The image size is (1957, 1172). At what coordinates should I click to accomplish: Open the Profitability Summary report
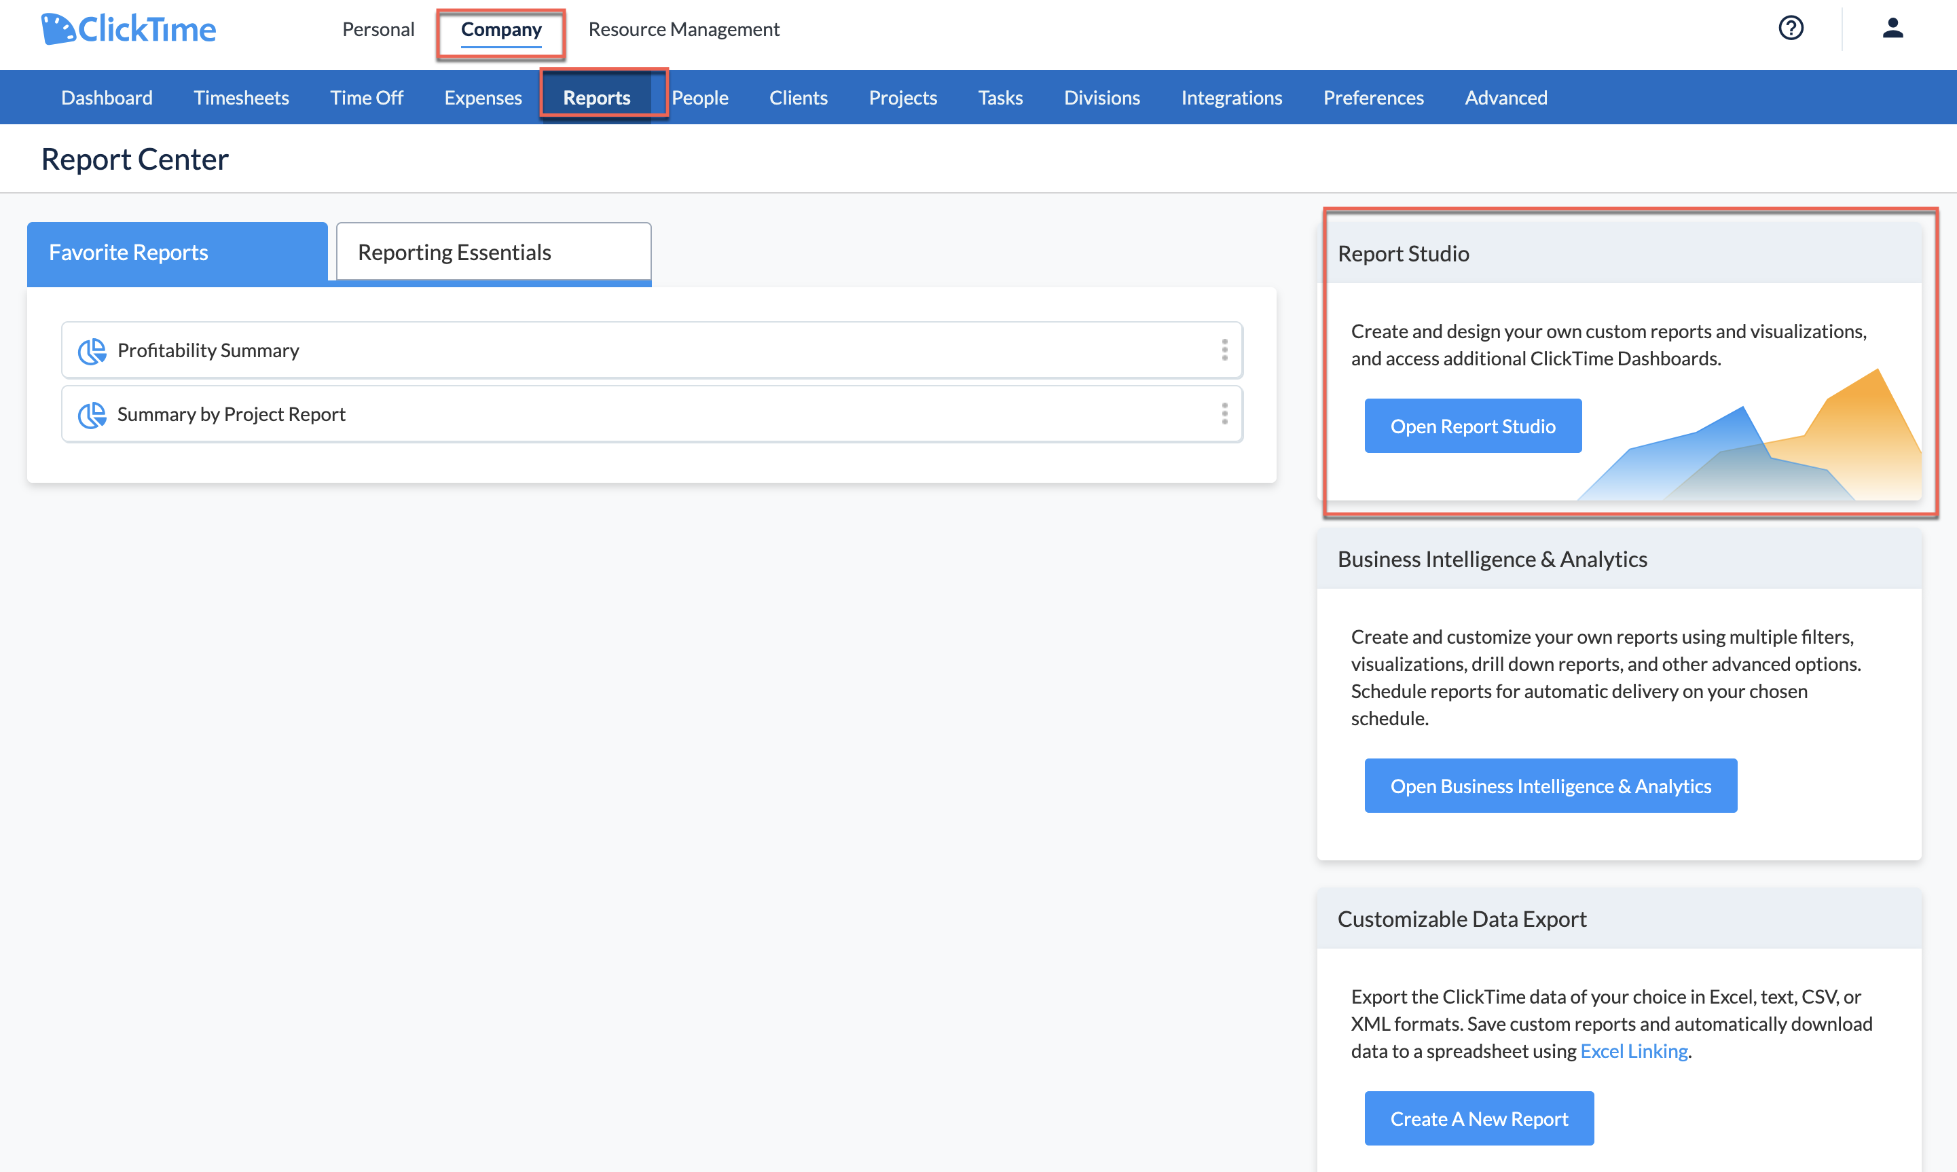click(x=652, y=350)
